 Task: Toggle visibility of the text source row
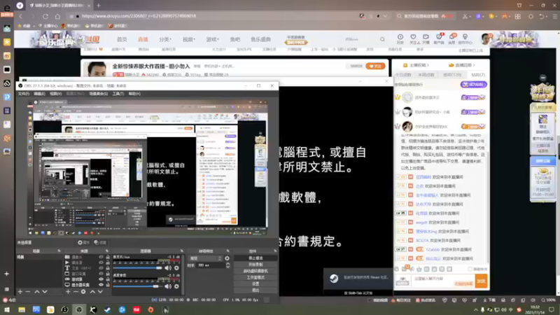point(101,268)
